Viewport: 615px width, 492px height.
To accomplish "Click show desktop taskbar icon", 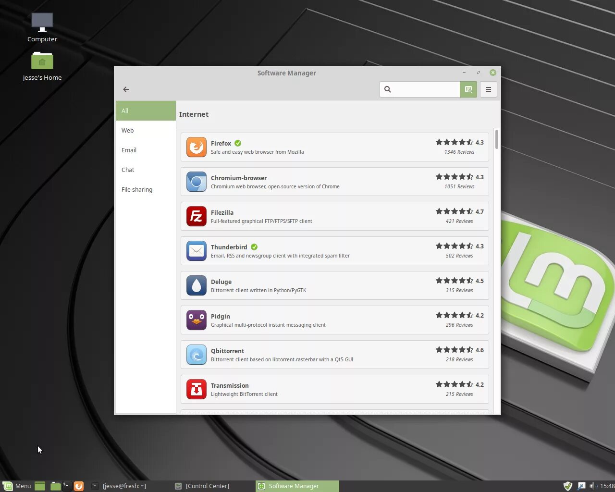I will [40, 486].
